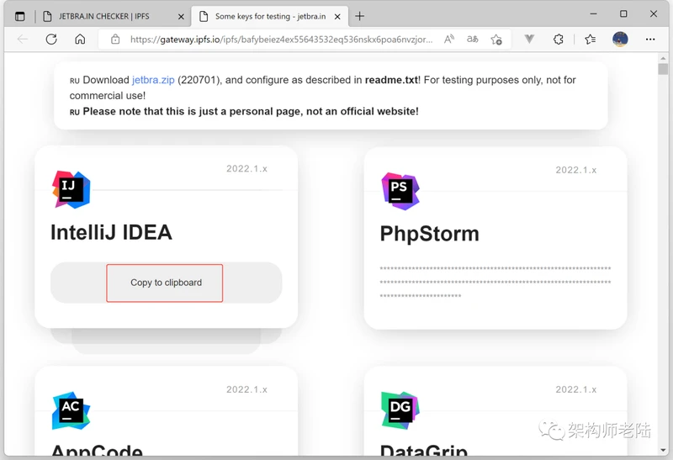Open the user profile avatar

[x=620, y=40]
